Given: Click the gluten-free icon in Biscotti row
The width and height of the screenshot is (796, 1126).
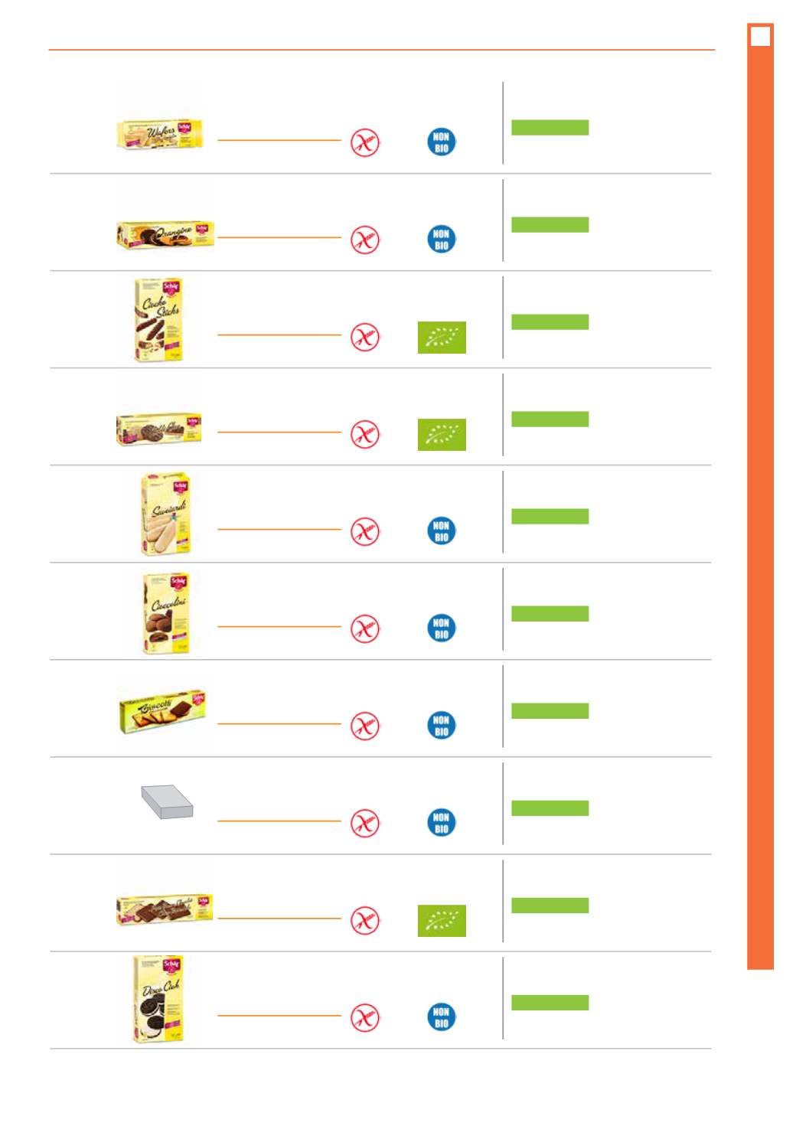Looking at the screenshot, I should [x=365, y=726].
